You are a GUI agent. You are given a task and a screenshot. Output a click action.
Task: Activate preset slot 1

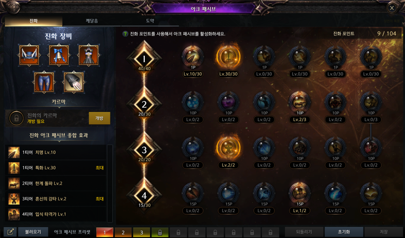coord(105,232)
